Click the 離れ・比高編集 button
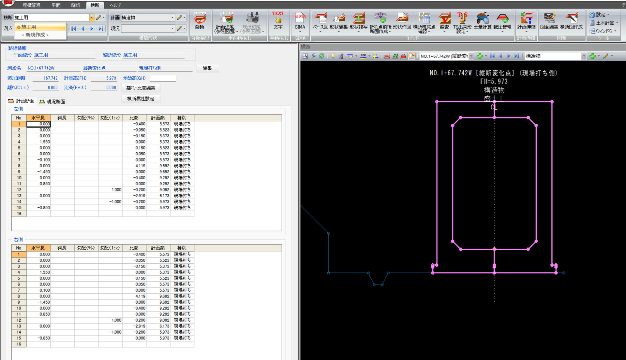Screen dimensions: 626x360 click(141, 88)
